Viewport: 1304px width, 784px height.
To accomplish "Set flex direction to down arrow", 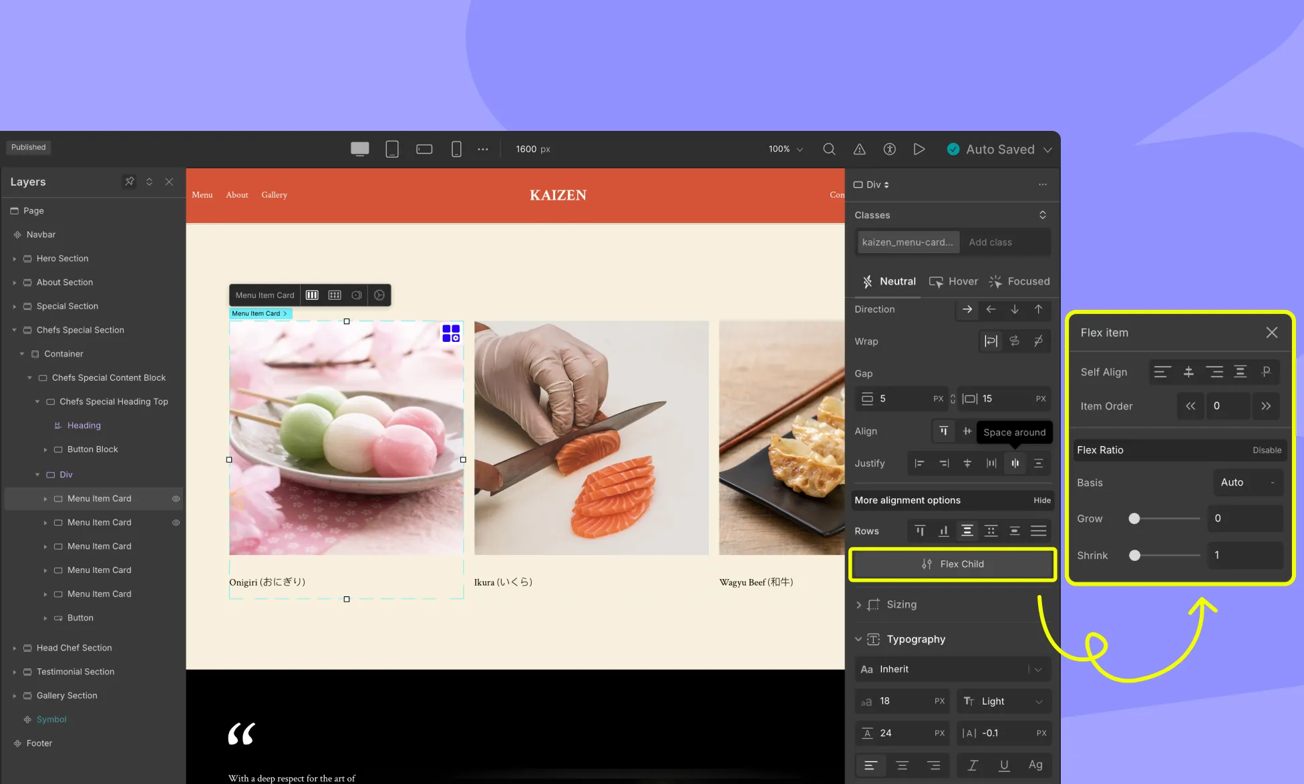I will click(1015, 309).
